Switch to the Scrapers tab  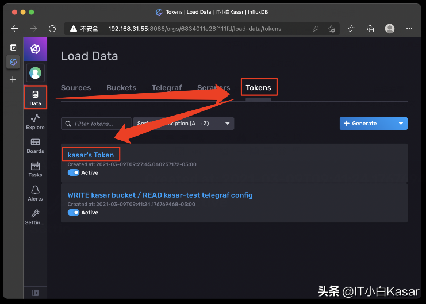(x=213, y=88)
